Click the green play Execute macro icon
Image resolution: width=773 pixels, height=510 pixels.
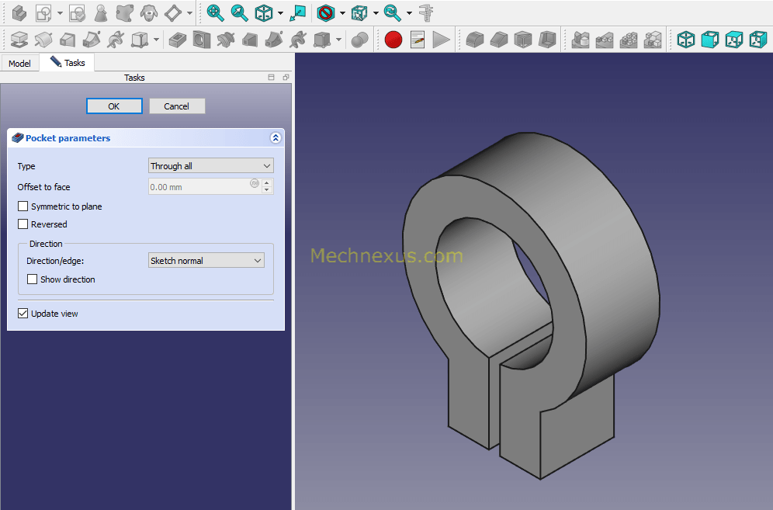(x=442, y=39)
